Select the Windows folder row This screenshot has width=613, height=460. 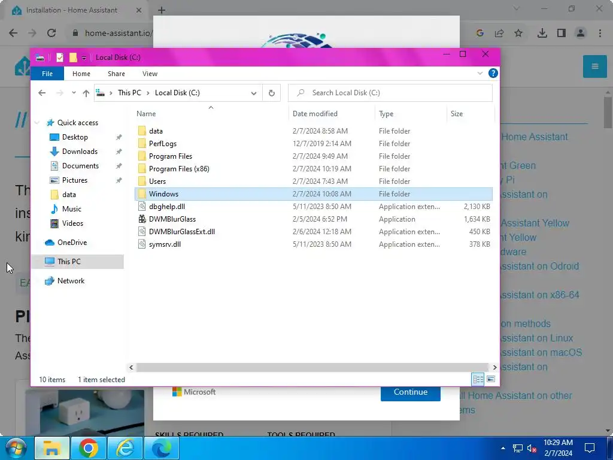314,194
